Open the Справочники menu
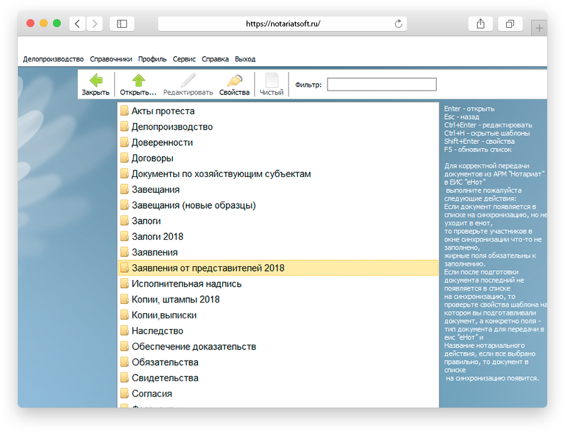The image size is (565, 432). click(111, 59)
